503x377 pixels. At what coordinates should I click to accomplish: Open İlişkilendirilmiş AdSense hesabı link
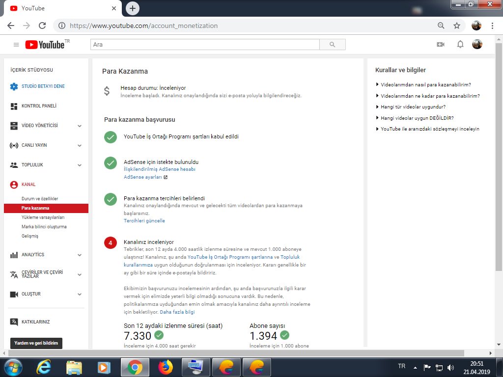[x=160, y=169]
